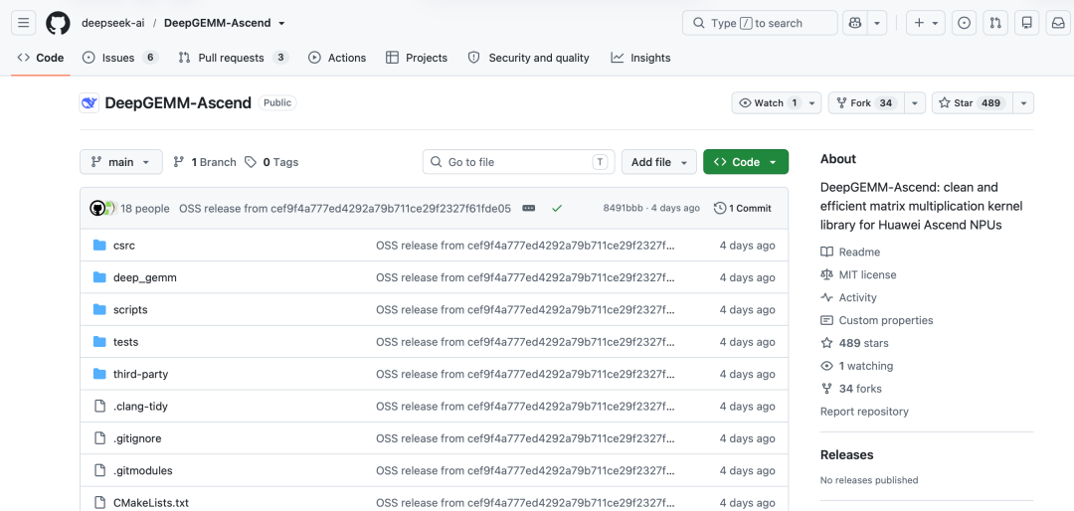The height and width of the screenshot is (511, 1074).
Task: Open the scripts folder
Action: tap(130, 309)
